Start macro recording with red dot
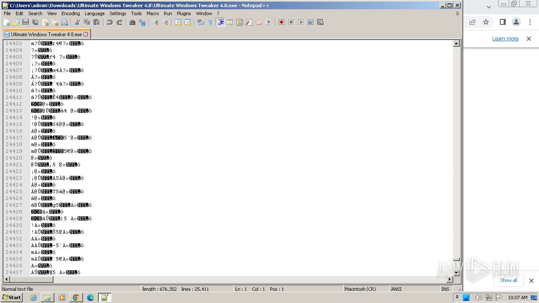This screenshot has width=539, height=303. (281, 22)
